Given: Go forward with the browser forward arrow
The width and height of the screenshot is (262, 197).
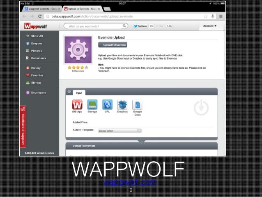Looking at the screenshot, I should click(x=32, y=16).
